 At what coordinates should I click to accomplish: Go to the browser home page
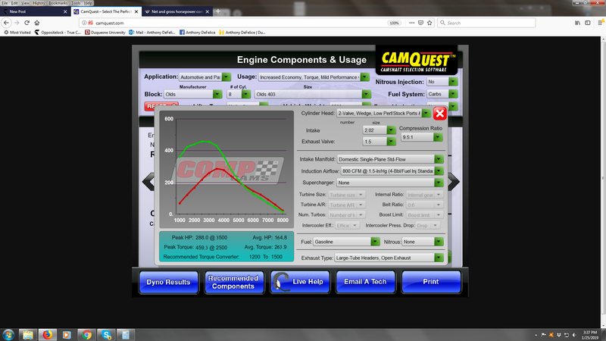tap(36, 23)
